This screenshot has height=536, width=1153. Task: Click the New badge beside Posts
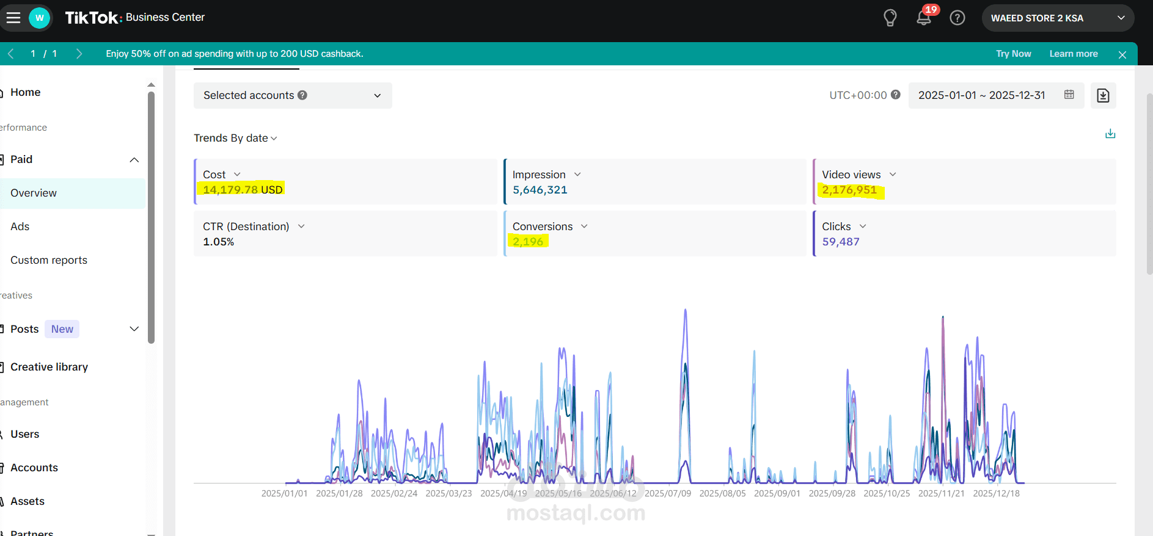pyautogui.click(x=62, y=329)
